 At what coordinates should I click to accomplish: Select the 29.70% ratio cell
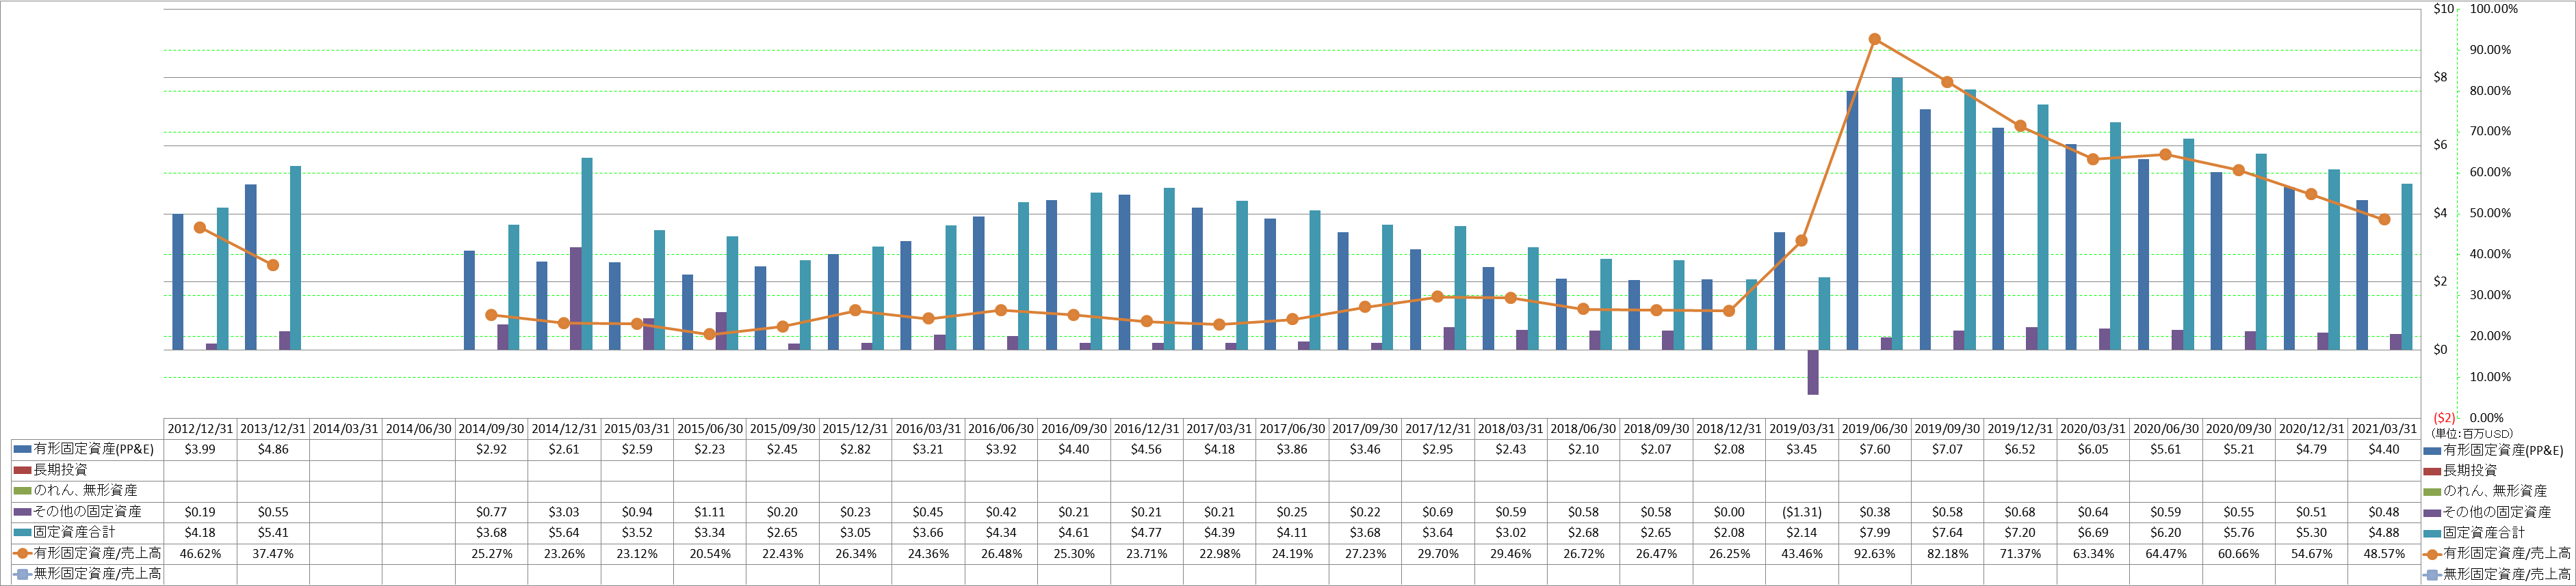click(x=1438, y=553)
